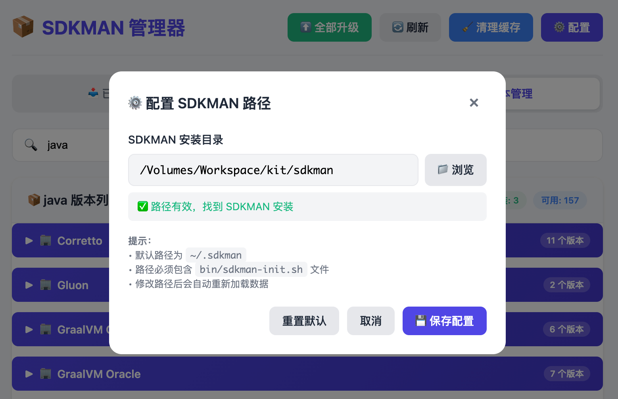The image size is (618, 399).
Task: Click the 浏览 browse folder button
Action: (455, 170)
